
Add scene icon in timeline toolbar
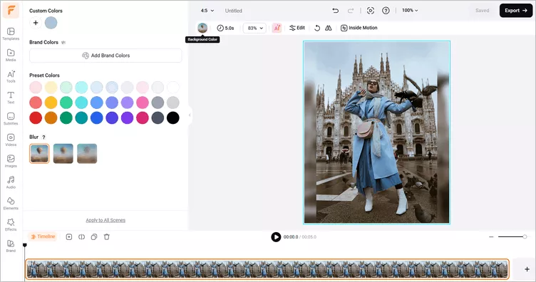click(x=69, y=237)
